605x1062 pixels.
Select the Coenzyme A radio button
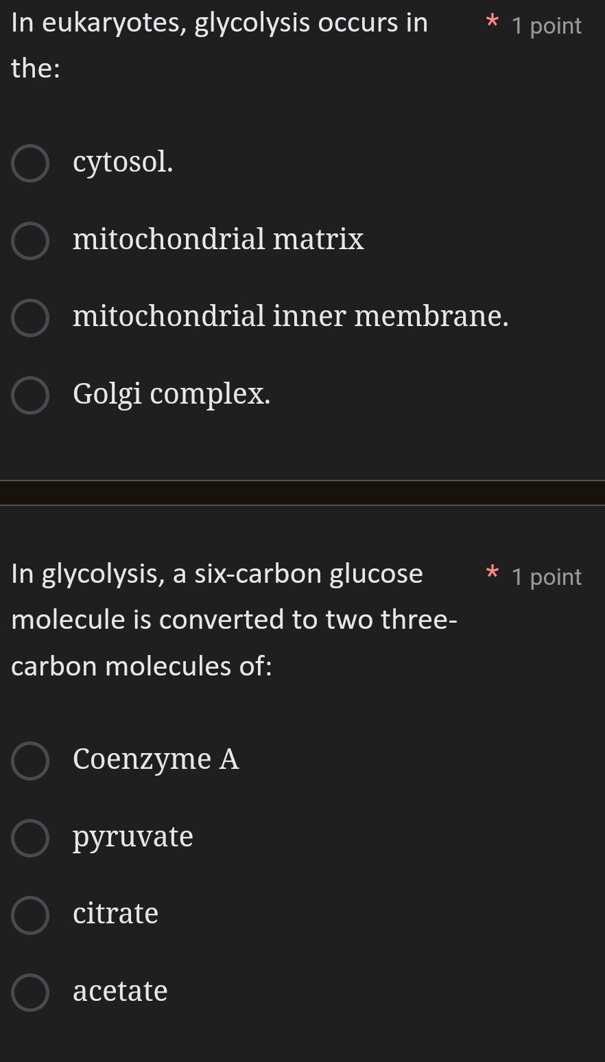(x=30, y=761)
